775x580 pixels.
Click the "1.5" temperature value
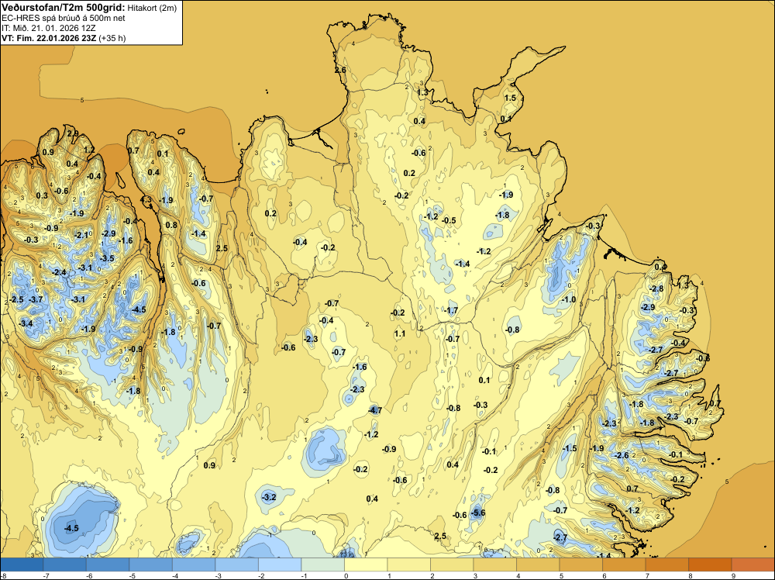(510, 98)
